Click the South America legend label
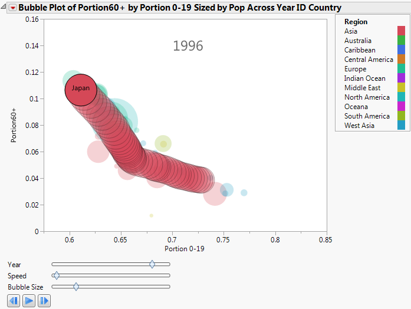Viewport: 411px width, 309px height. click(x=367, y=116)
